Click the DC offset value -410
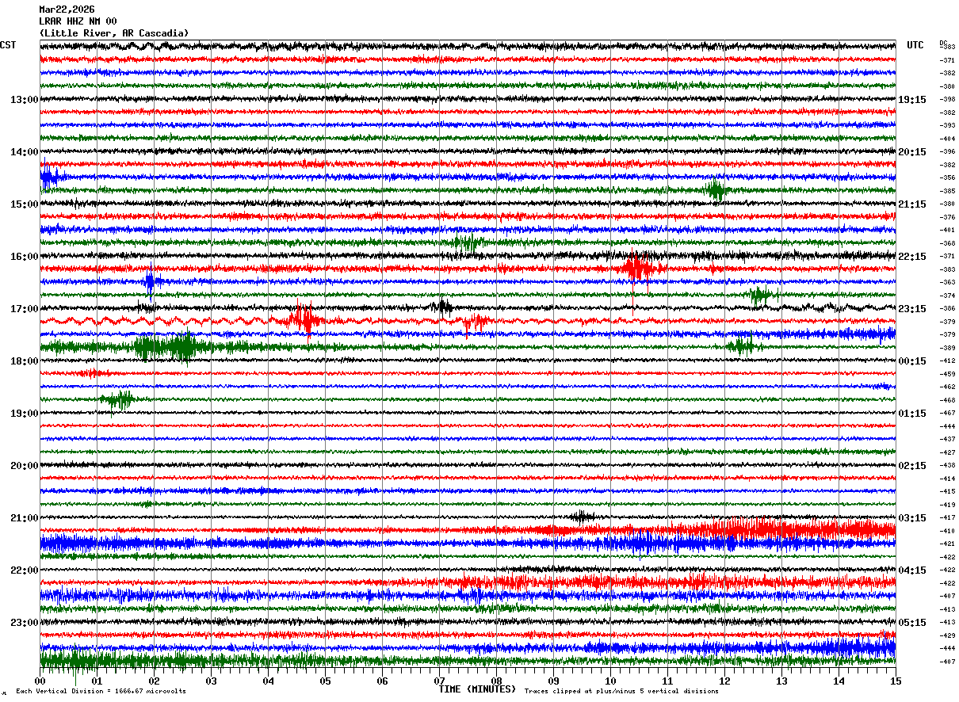 (x=947, y=531)
